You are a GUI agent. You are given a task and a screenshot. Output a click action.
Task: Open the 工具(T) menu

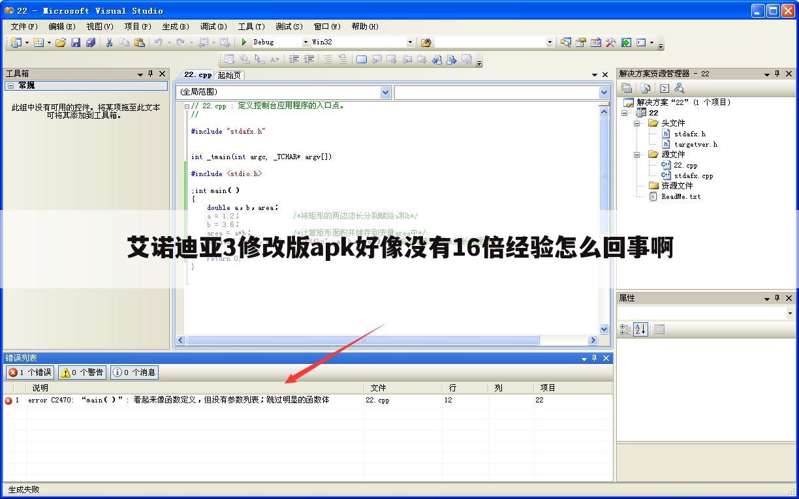[251, 27]
